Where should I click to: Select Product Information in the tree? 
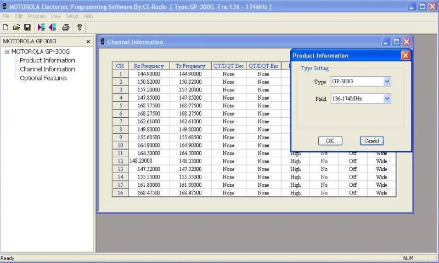point(47,60)
